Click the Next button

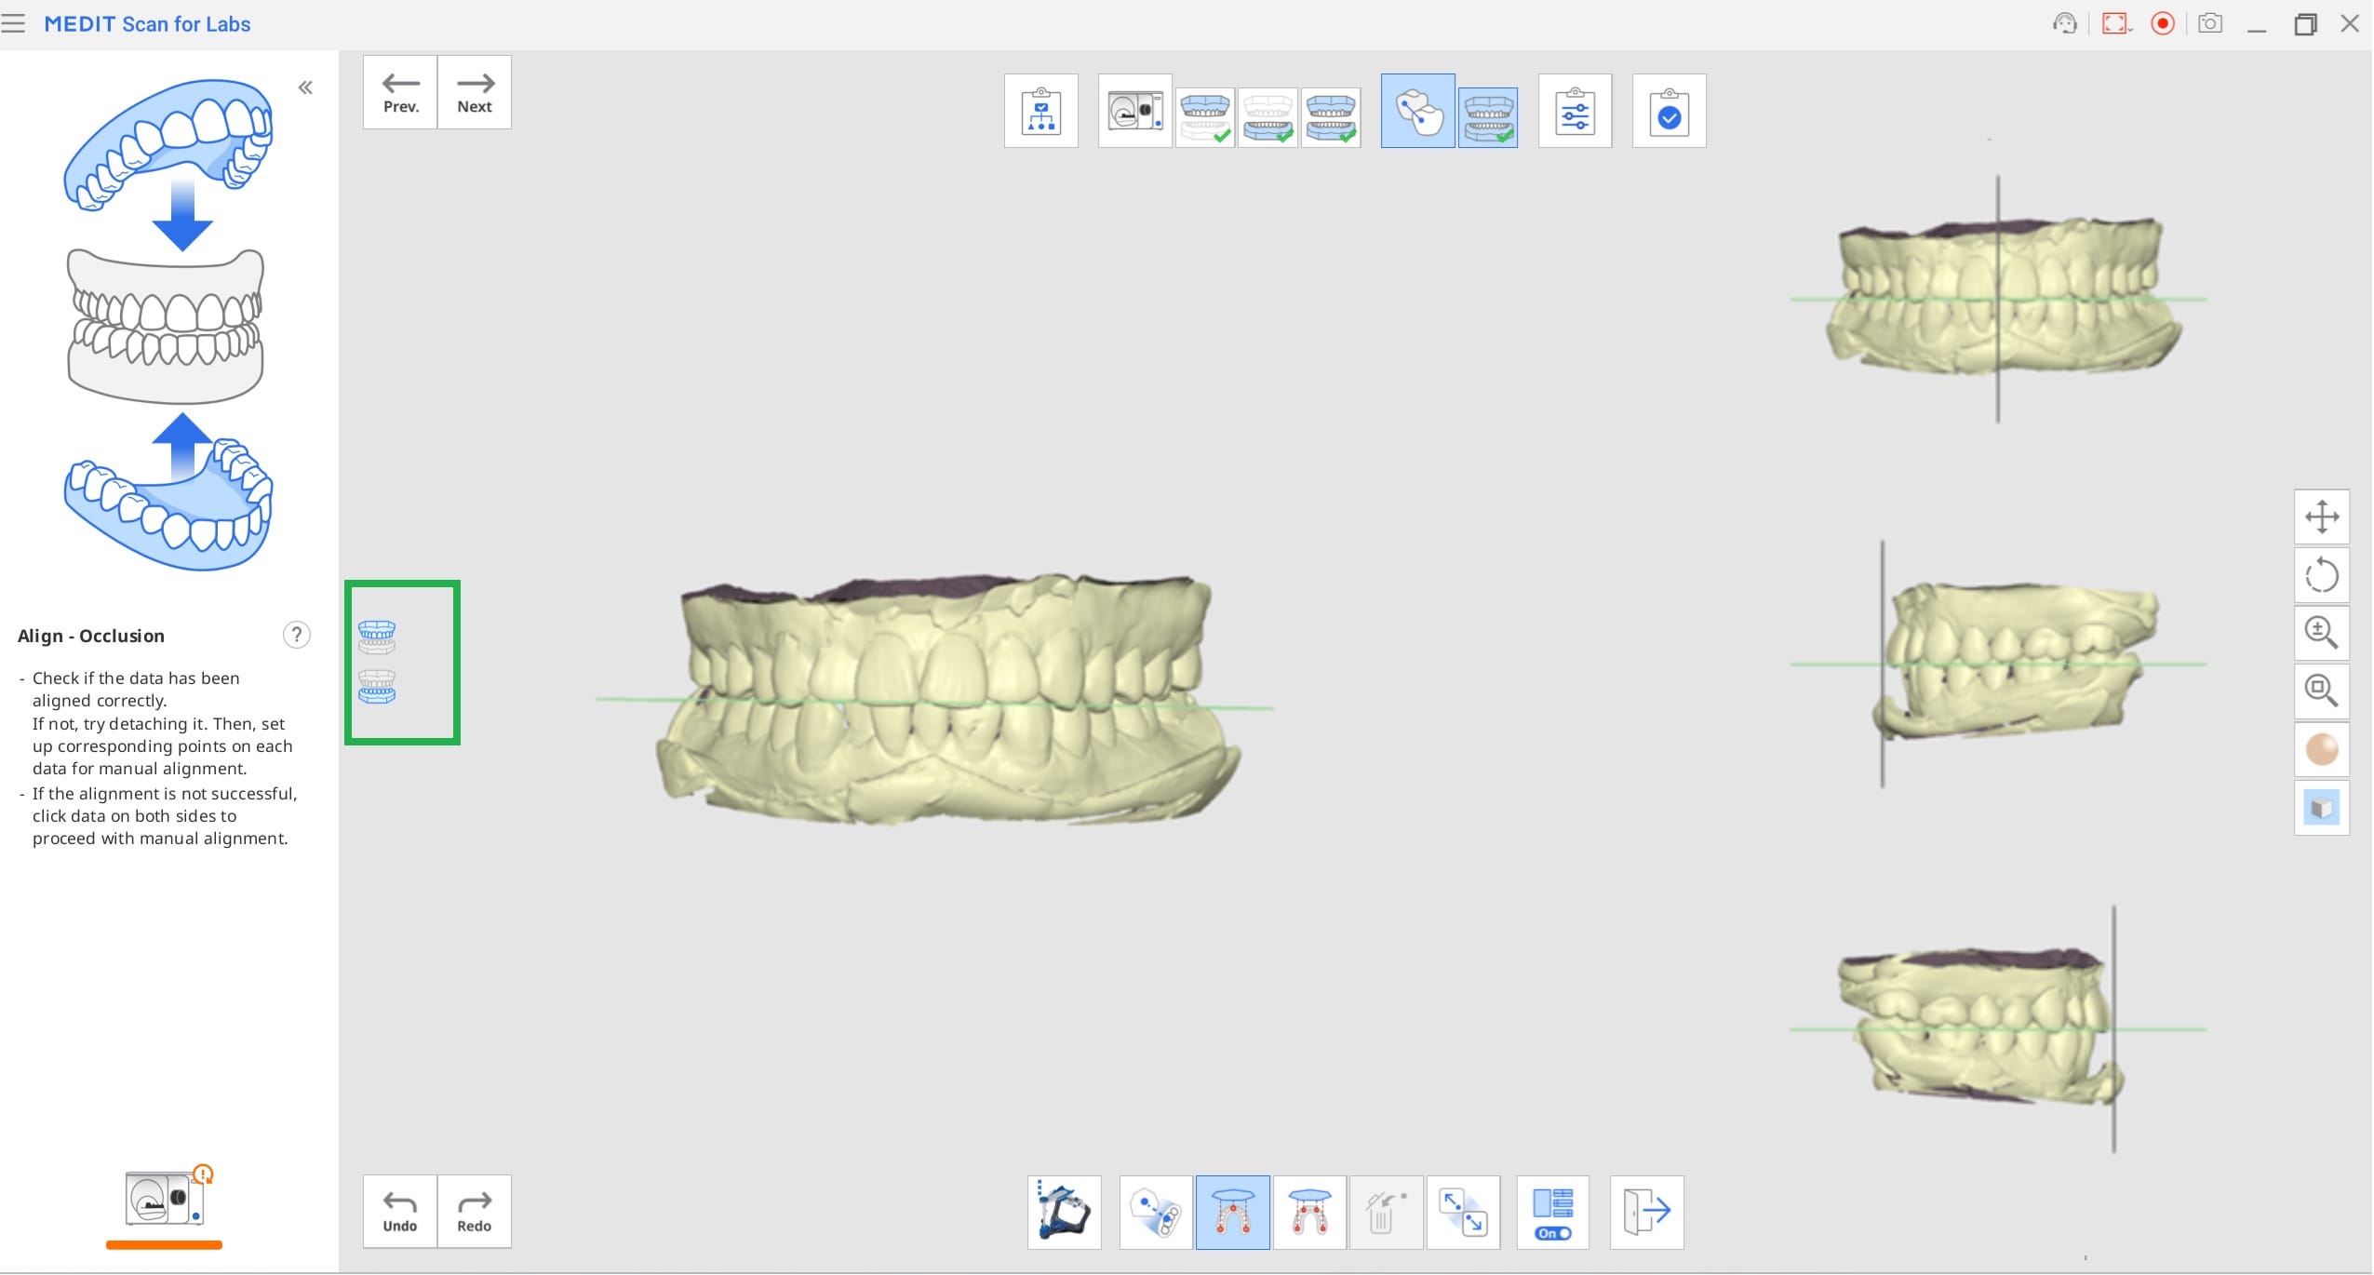[475, 92]
